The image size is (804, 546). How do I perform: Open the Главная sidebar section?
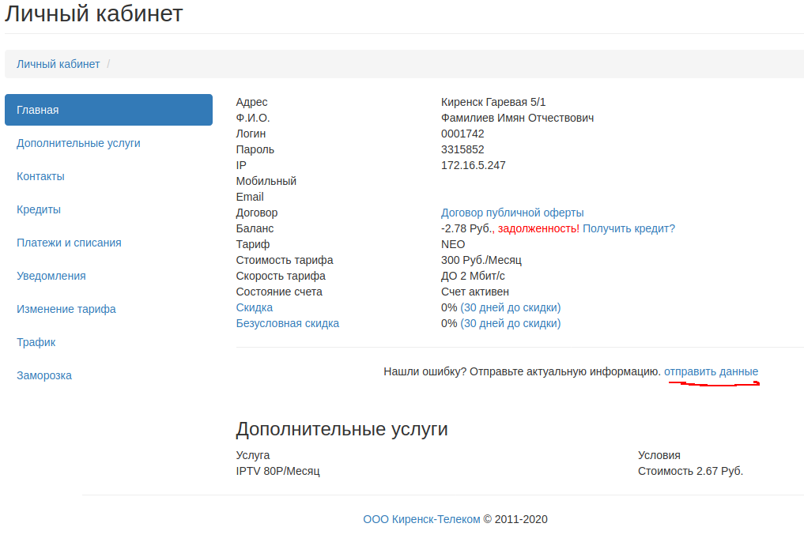pyautogui.click(x=108, y=110)
